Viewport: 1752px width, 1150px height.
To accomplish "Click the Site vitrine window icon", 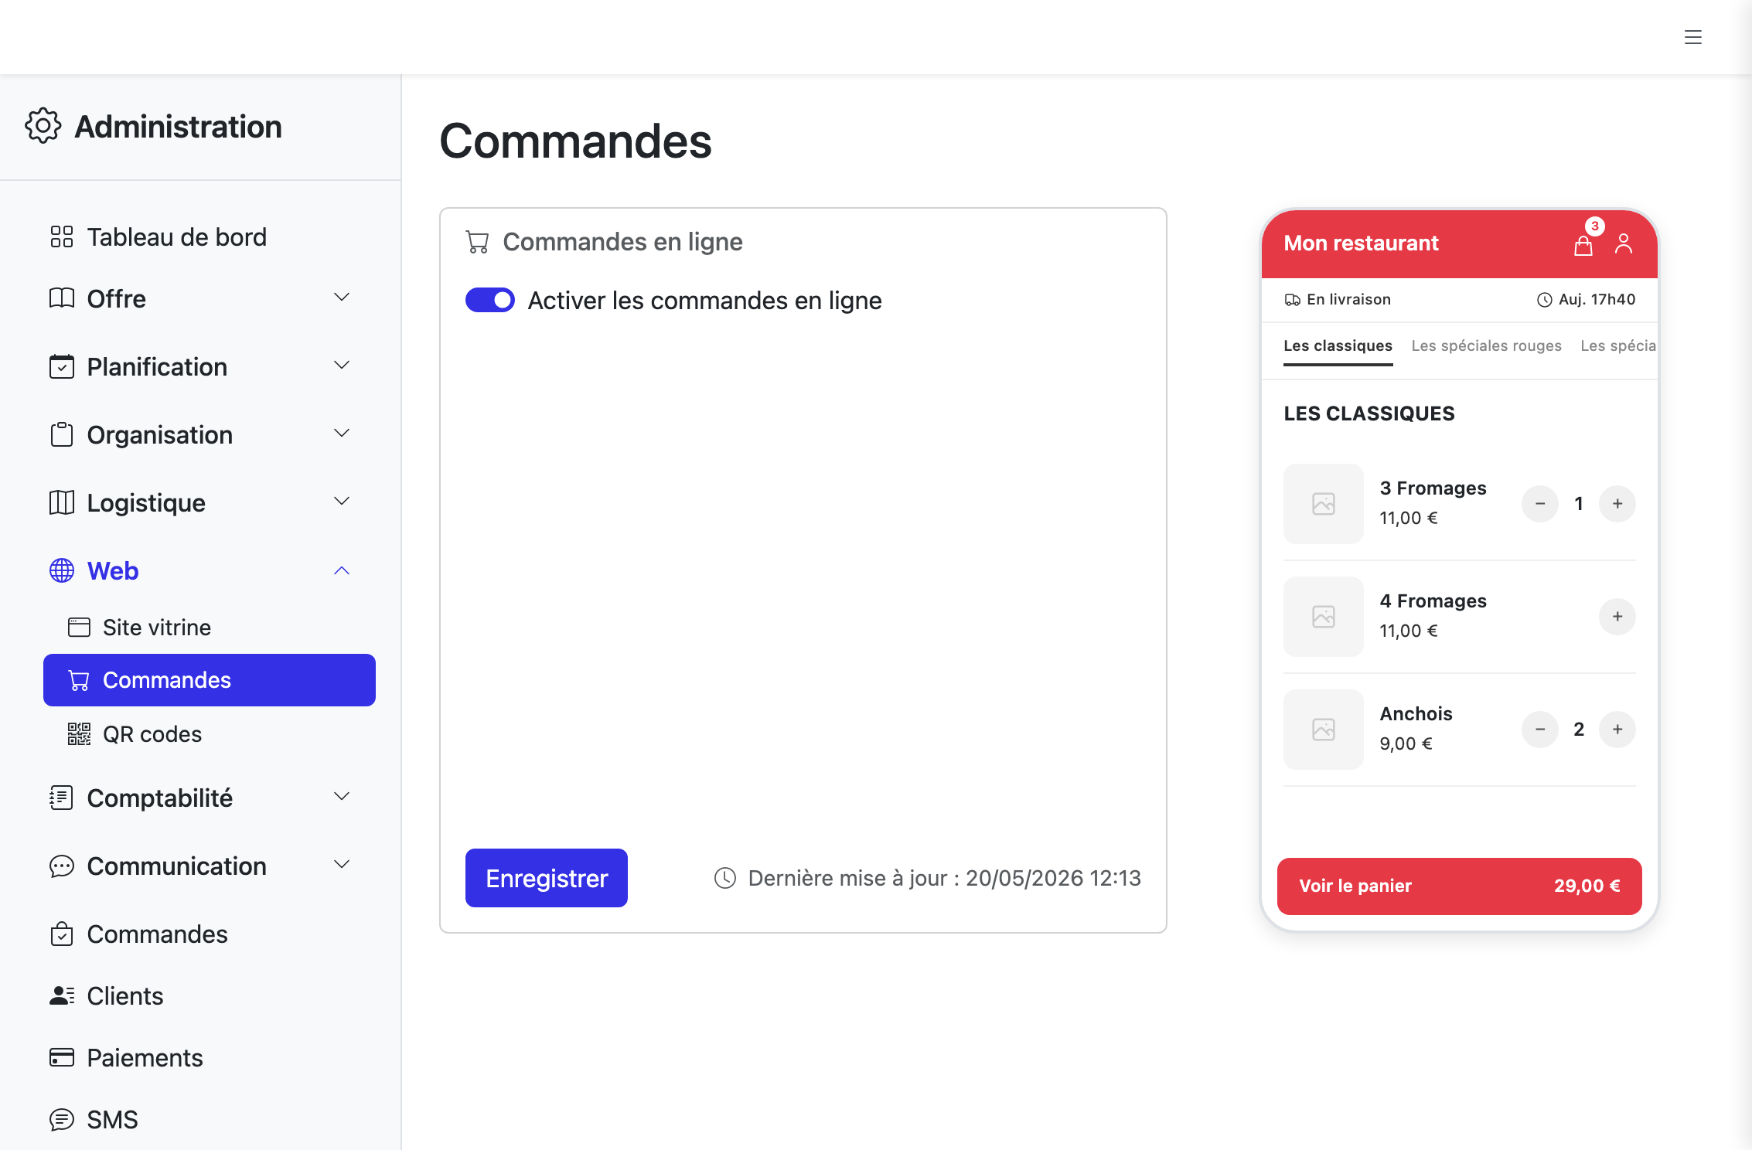I will (x=79, y=627).
